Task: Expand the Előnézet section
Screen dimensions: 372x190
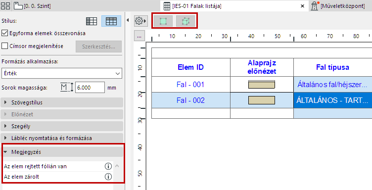Action: [x=62, y=114]
